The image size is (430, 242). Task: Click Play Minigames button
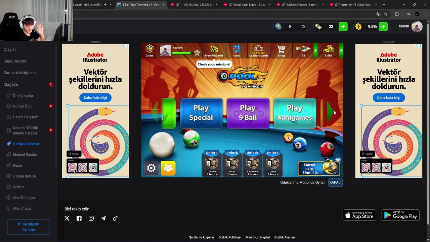pyautogui.click(x=295, y=113)
